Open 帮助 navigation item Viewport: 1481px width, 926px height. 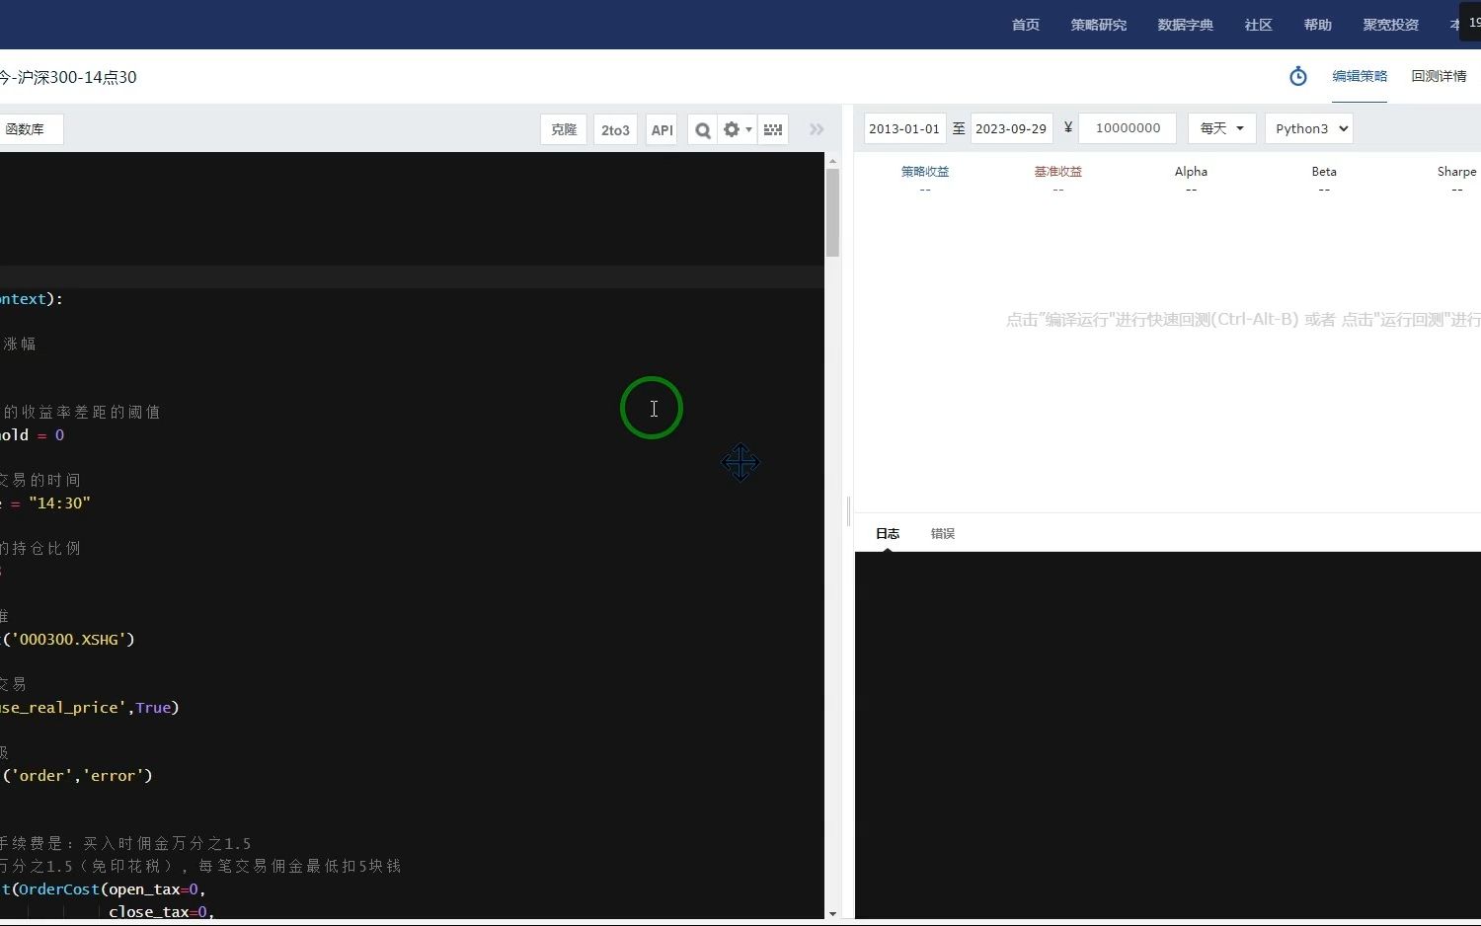[1318, 25]
